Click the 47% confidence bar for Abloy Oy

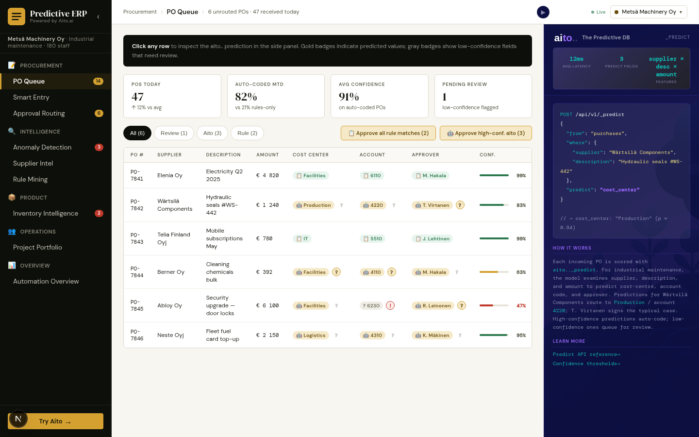click(x=494, y=305)
